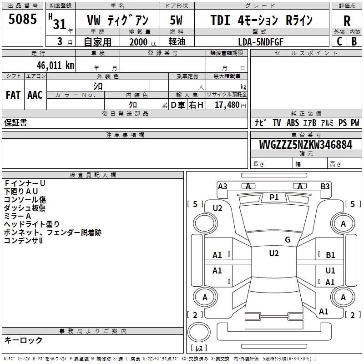Select the G windshield chip marker
The width and height of the screenshot is (364, 364).
tap(287, 240)
